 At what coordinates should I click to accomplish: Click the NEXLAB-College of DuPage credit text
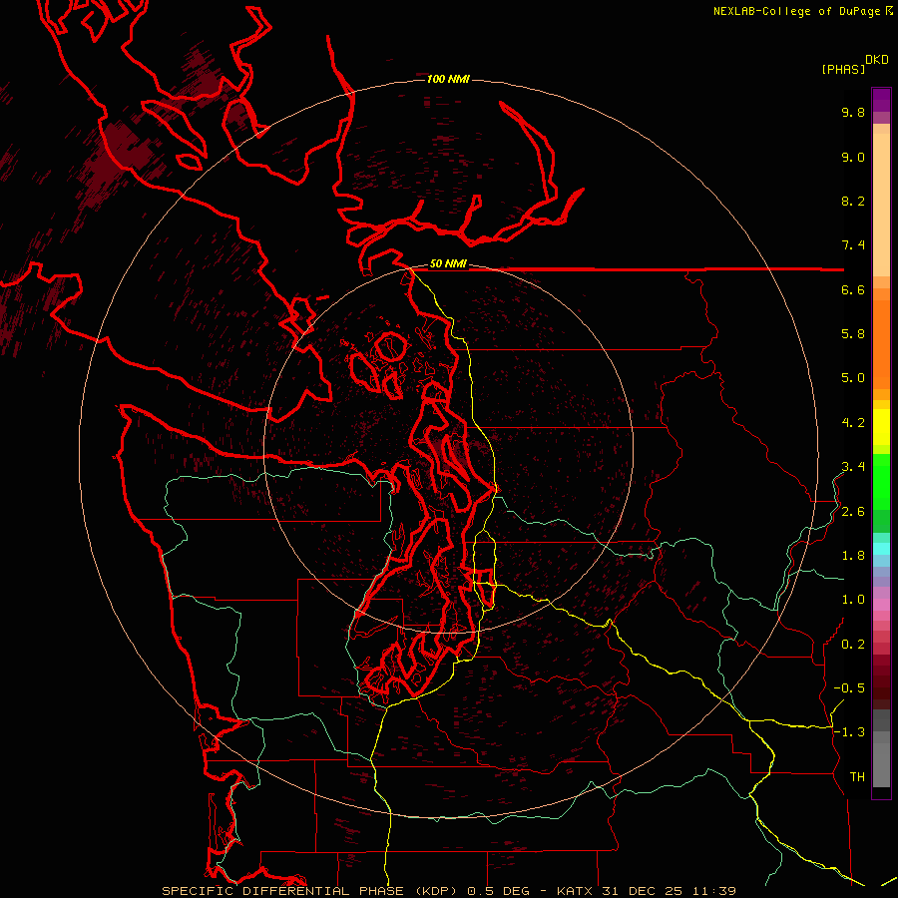click(802, 11)
